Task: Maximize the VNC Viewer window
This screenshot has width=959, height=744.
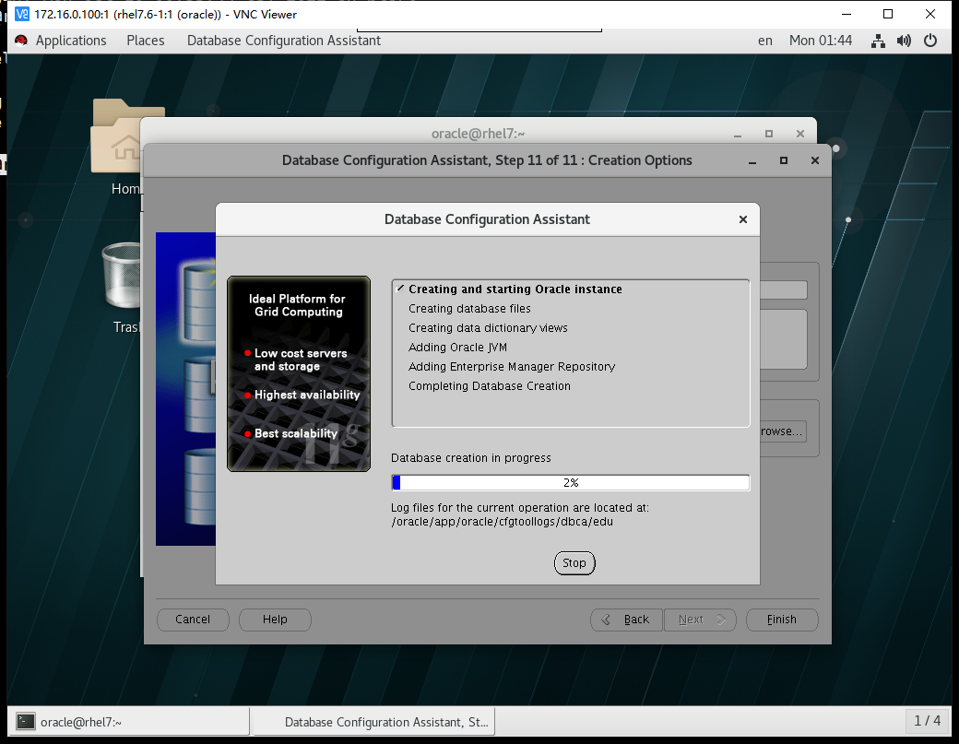Action: [888, 14]
